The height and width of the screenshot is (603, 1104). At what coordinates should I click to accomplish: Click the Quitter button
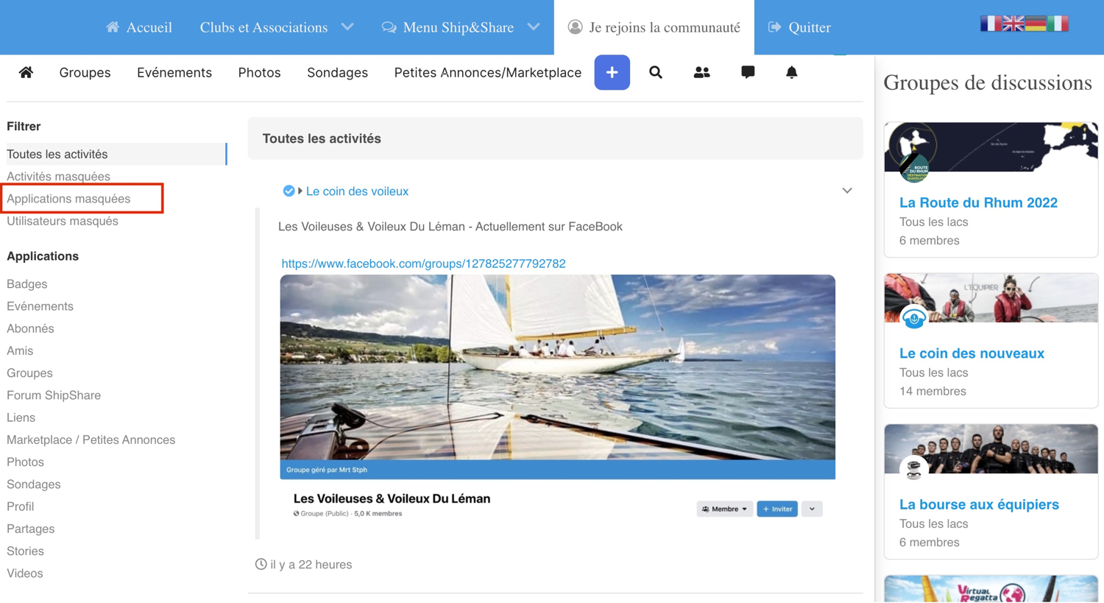[799, 27]
